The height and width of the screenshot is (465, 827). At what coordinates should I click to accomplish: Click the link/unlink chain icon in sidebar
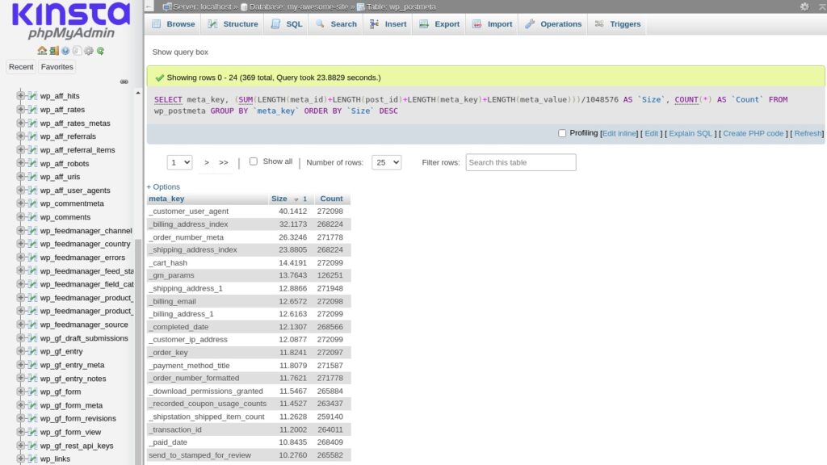(x=124, y=82)
